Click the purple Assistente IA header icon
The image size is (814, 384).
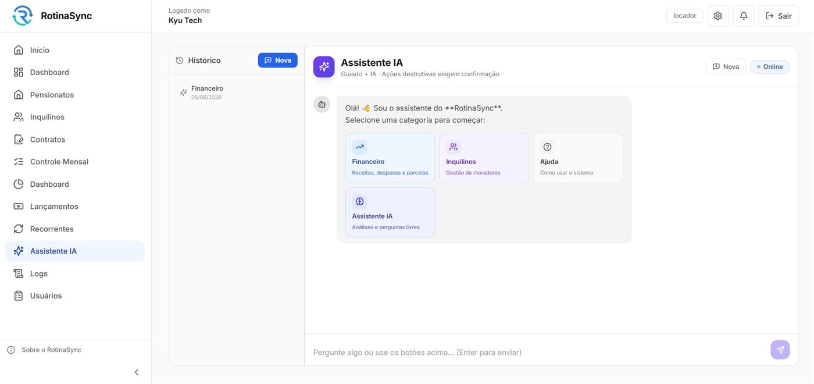click(x=324, y=67)
